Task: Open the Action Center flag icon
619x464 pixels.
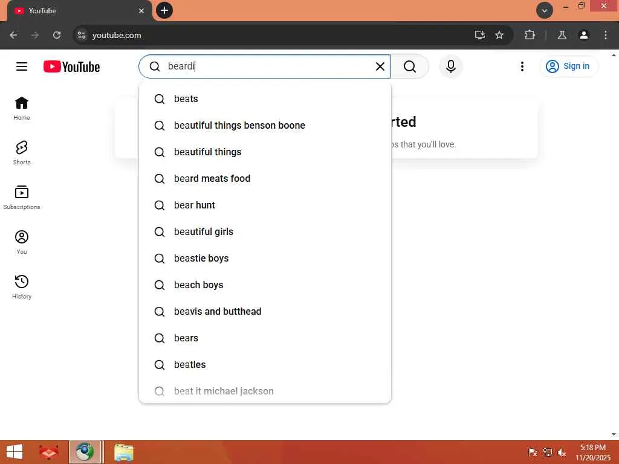Action: pos(533,452)
